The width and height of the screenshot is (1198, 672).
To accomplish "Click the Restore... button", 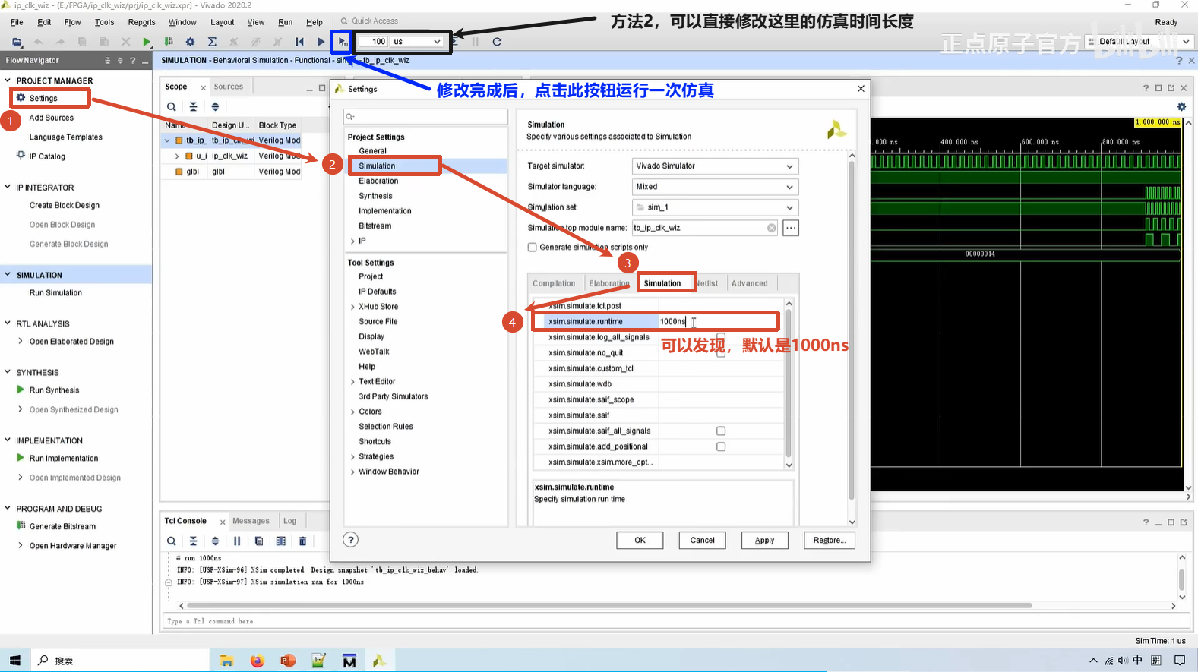I will (x=829, y=541).
